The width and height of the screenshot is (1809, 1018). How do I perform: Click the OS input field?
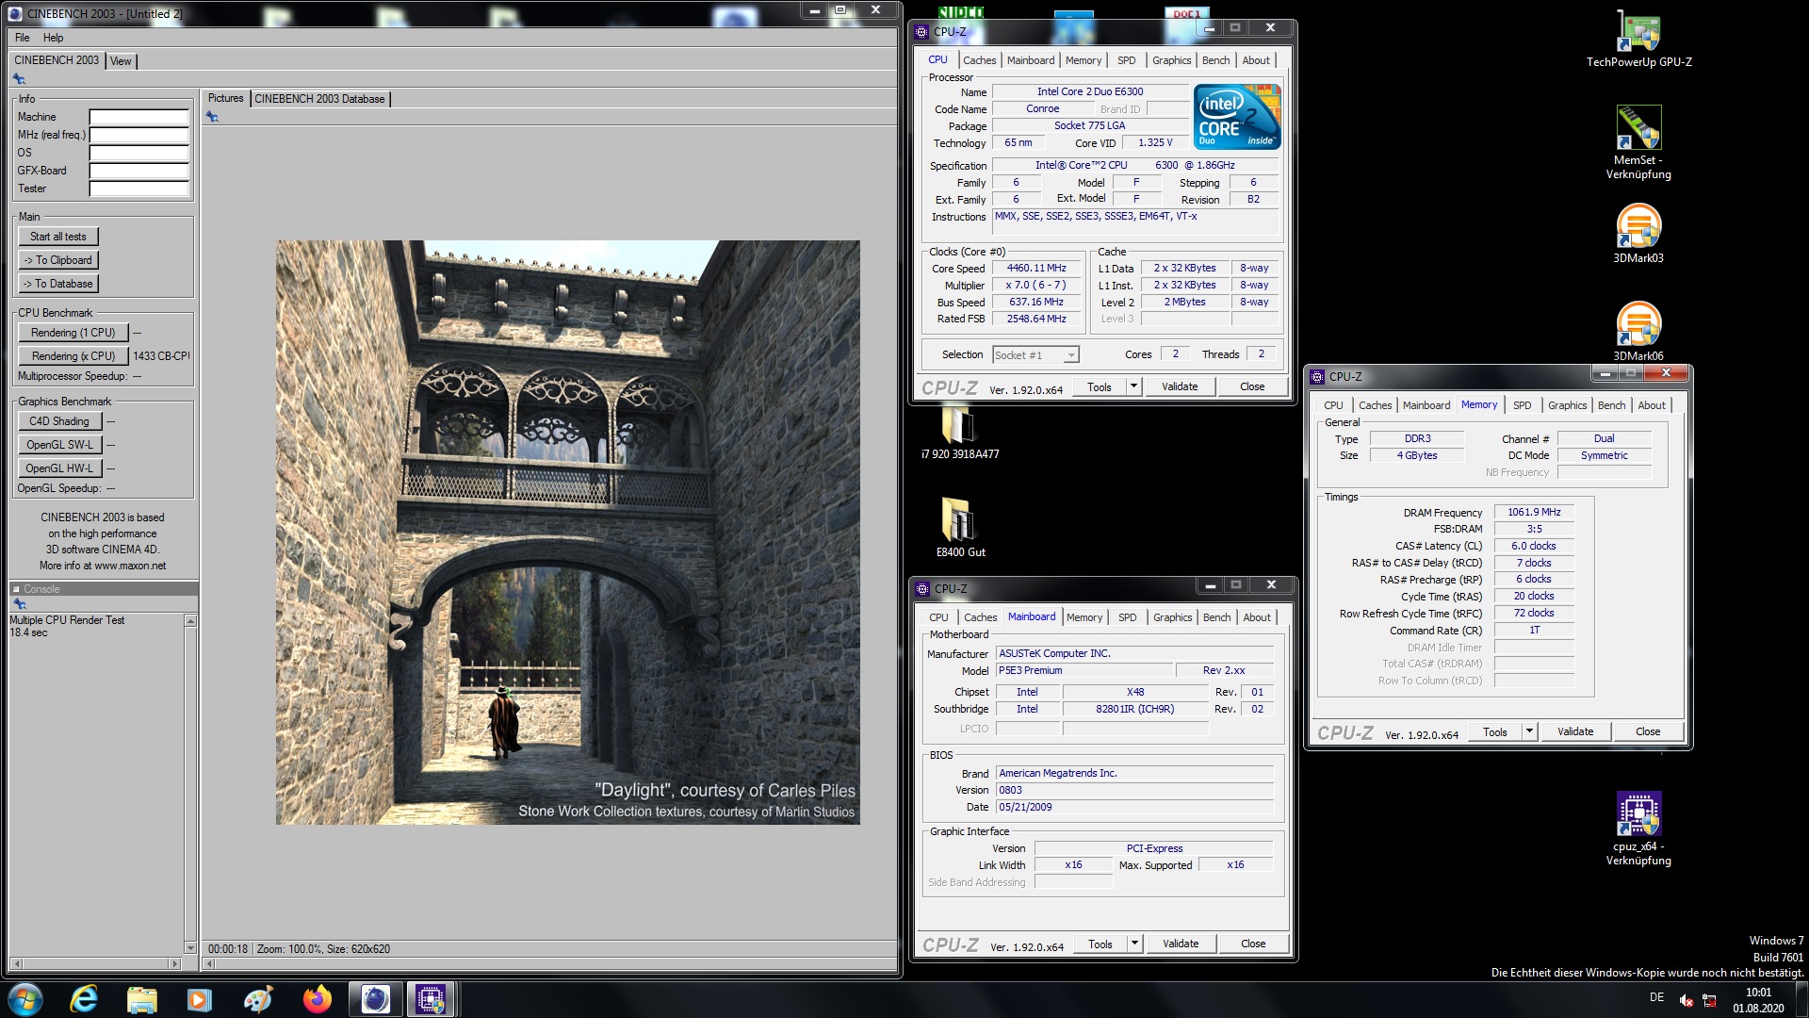point(139,153)
